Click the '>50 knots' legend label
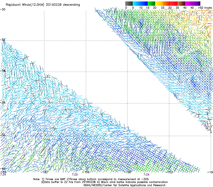The width and height of the screenshot is (213, 187). (x=205, y=7)
